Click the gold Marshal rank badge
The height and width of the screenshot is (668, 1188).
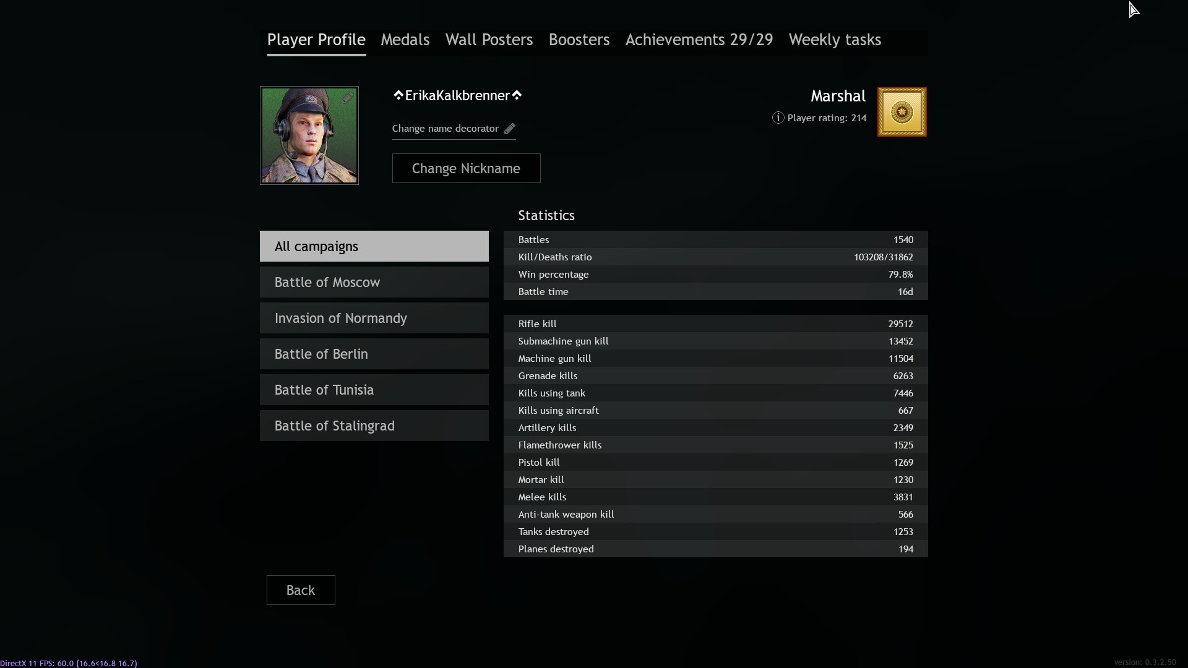point(902,112)
